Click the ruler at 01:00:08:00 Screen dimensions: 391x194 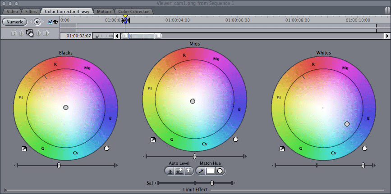[298, 20]
